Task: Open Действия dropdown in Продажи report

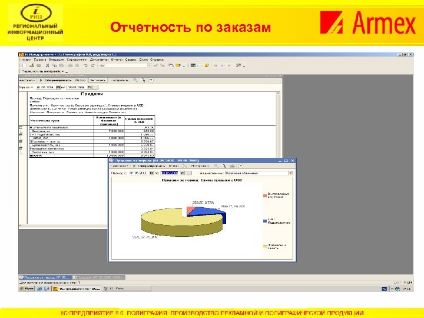Action: pyautogui.click(x=26, y=80)
